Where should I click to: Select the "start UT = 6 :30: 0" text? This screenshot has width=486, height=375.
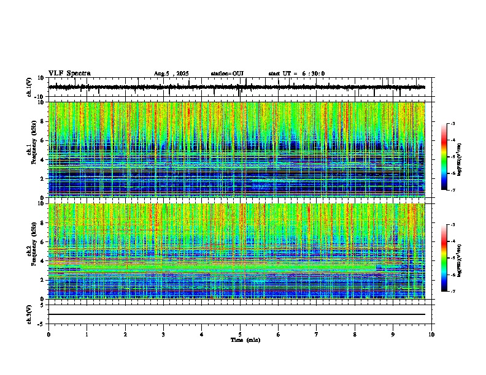[x=296, y=74]
